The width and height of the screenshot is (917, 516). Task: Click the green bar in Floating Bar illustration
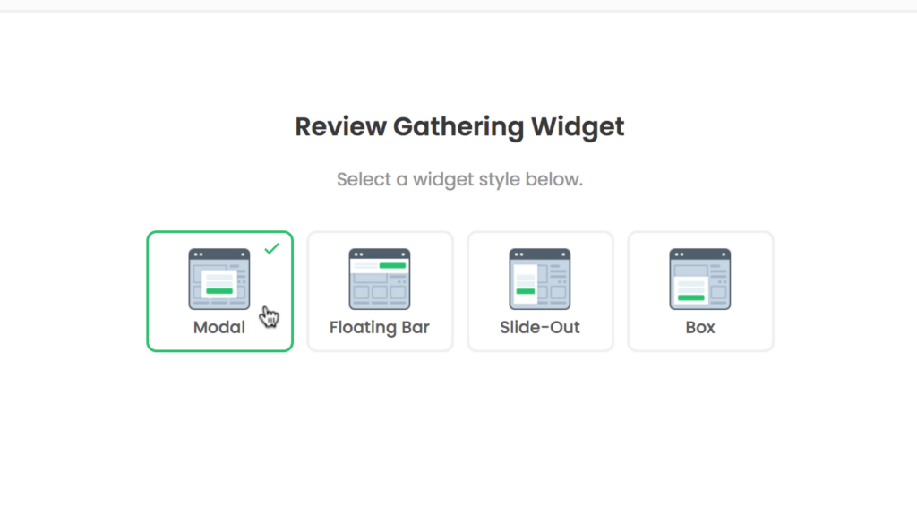click(x=392, y=265)
